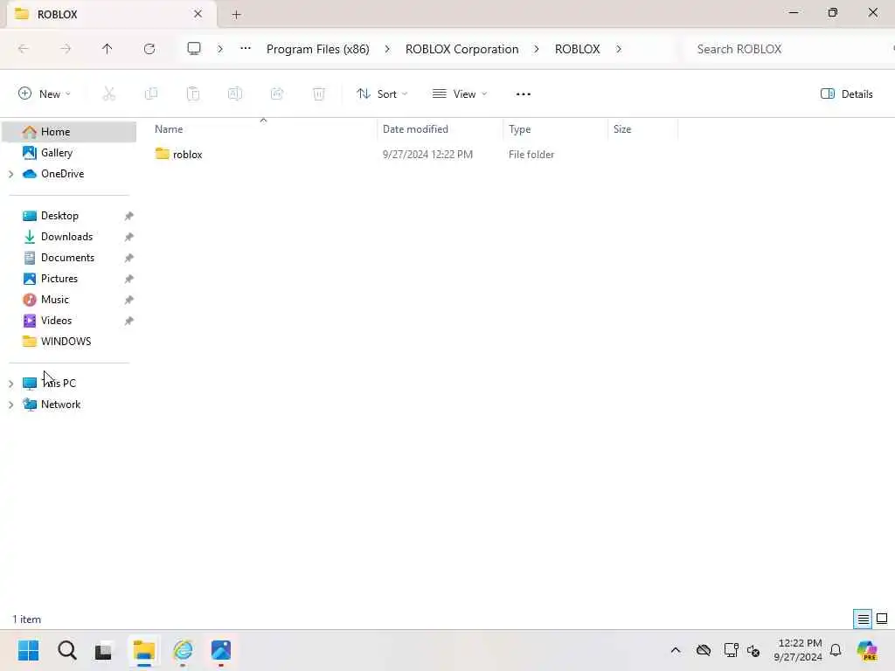Switch to details list view button

[863, 619]
